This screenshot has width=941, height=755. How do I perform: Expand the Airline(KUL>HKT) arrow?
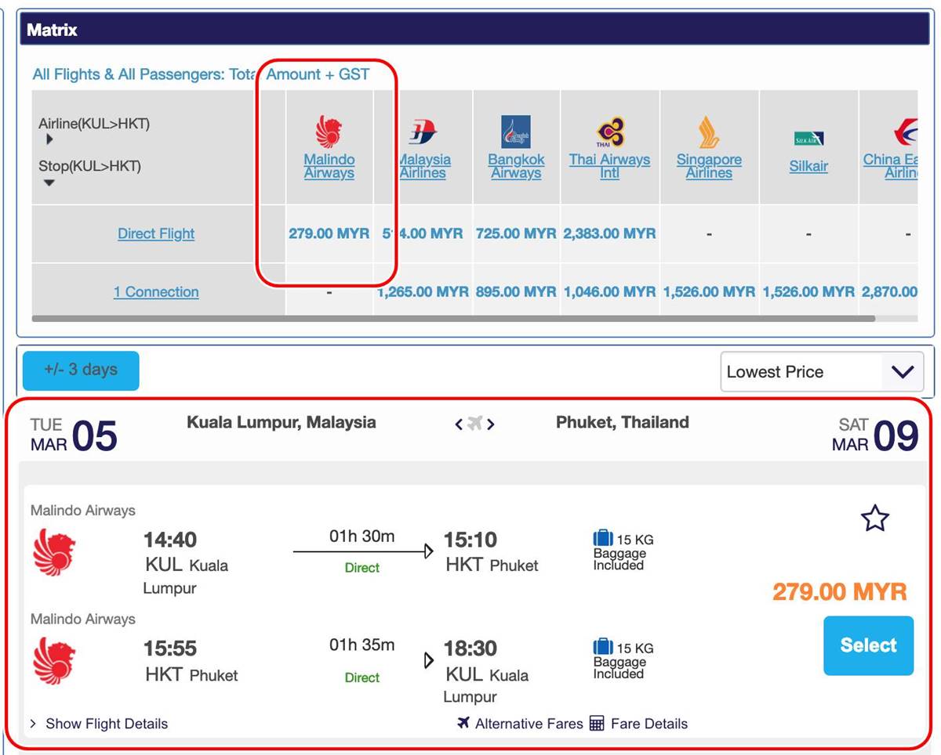(x=49, y=139)
